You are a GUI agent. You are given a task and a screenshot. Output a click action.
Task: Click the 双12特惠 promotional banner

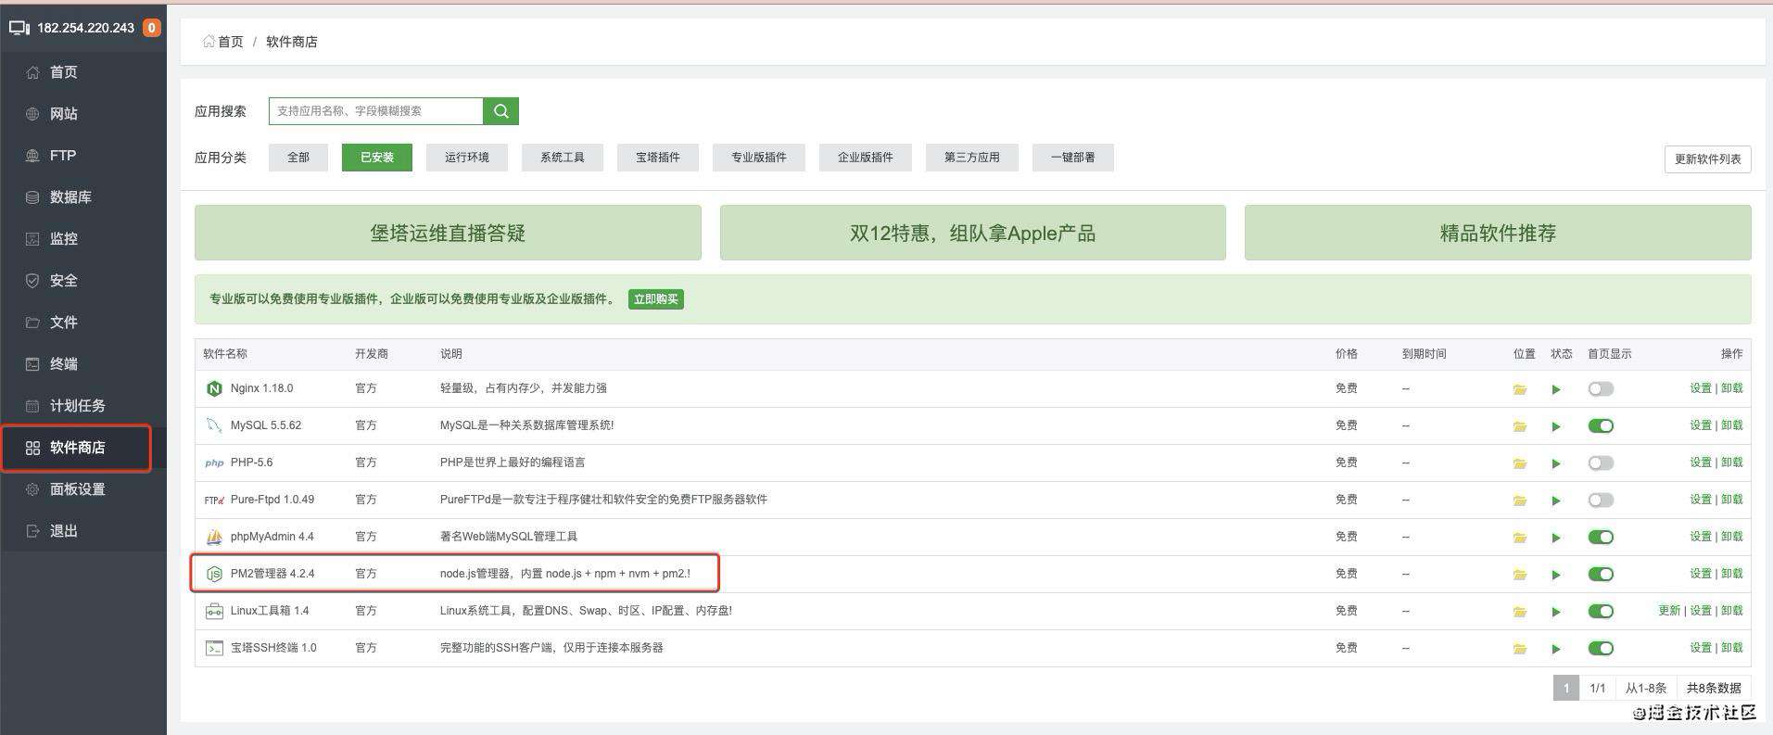pyautogui.click(x=972, y=233)
